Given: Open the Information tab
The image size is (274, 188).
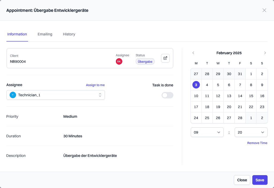Looking at the screenshot, I should tap(17, 34).
